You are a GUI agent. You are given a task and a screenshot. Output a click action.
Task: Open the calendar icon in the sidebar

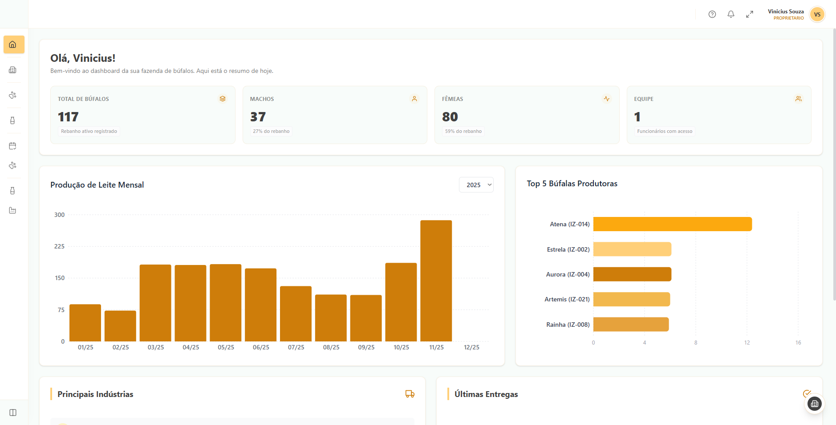click(x=13, y=145)
